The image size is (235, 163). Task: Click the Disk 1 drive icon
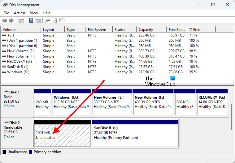(x=6, y=92)
